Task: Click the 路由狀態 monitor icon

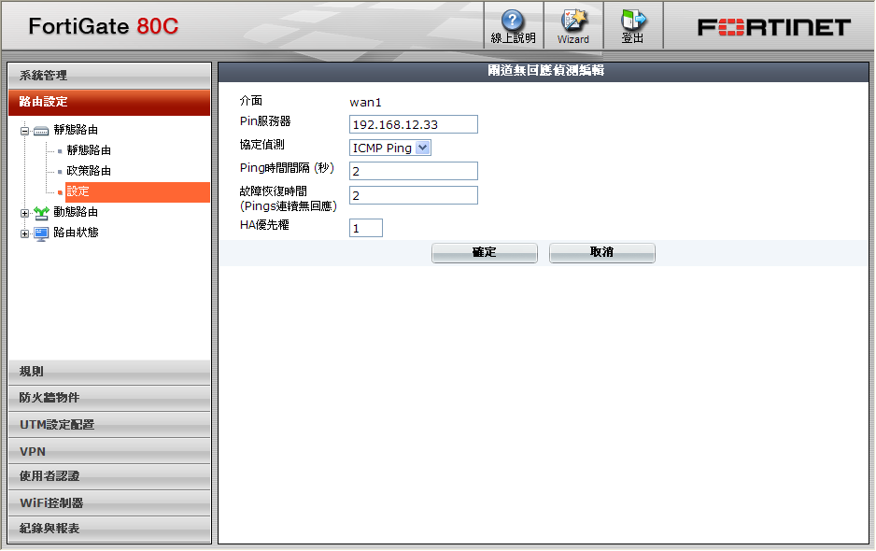Action: point(41,233)
